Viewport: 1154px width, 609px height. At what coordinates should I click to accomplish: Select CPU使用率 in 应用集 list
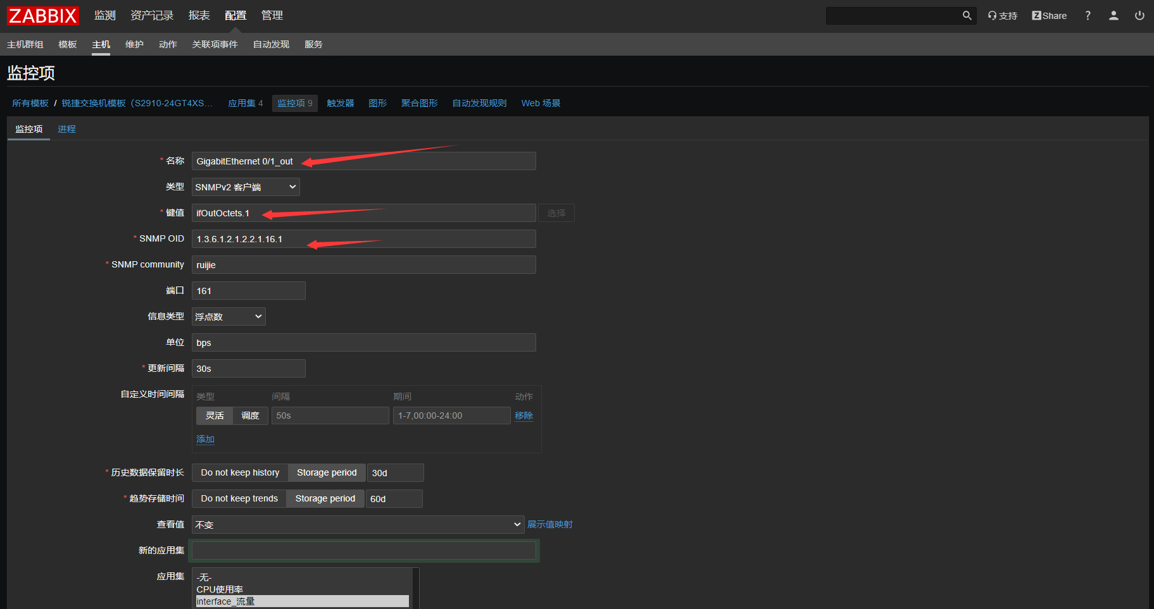click(x=303, y=589)
